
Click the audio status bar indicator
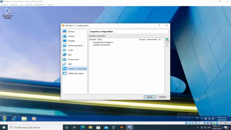192,123
